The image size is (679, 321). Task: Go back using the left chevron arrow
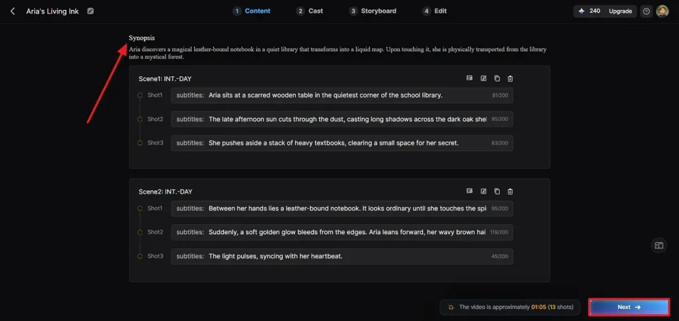(13, 11)
